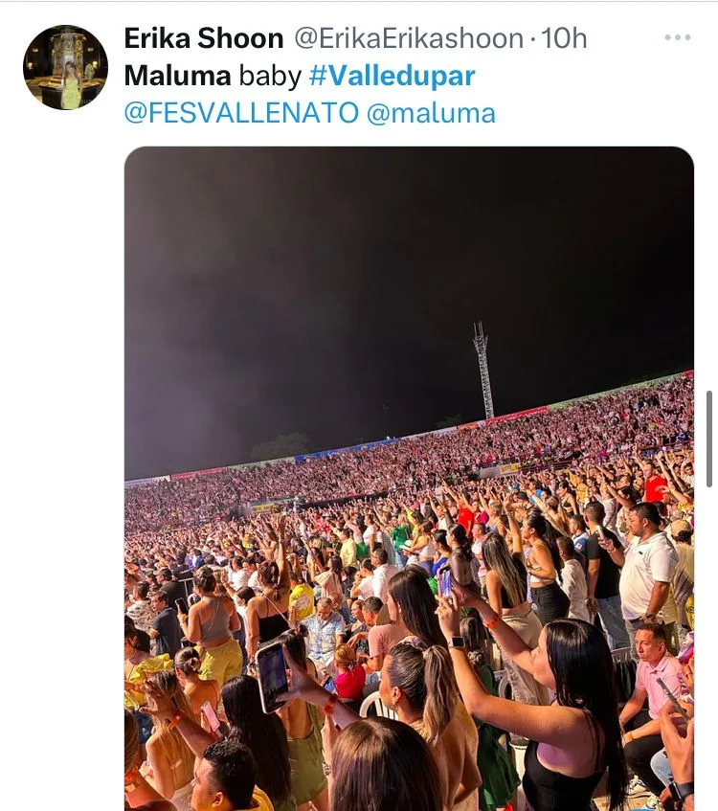The width and height of the screenshot is (718, 811).
Task: Click the bold Maluma word in tweet
Action: tap(177, 76)
